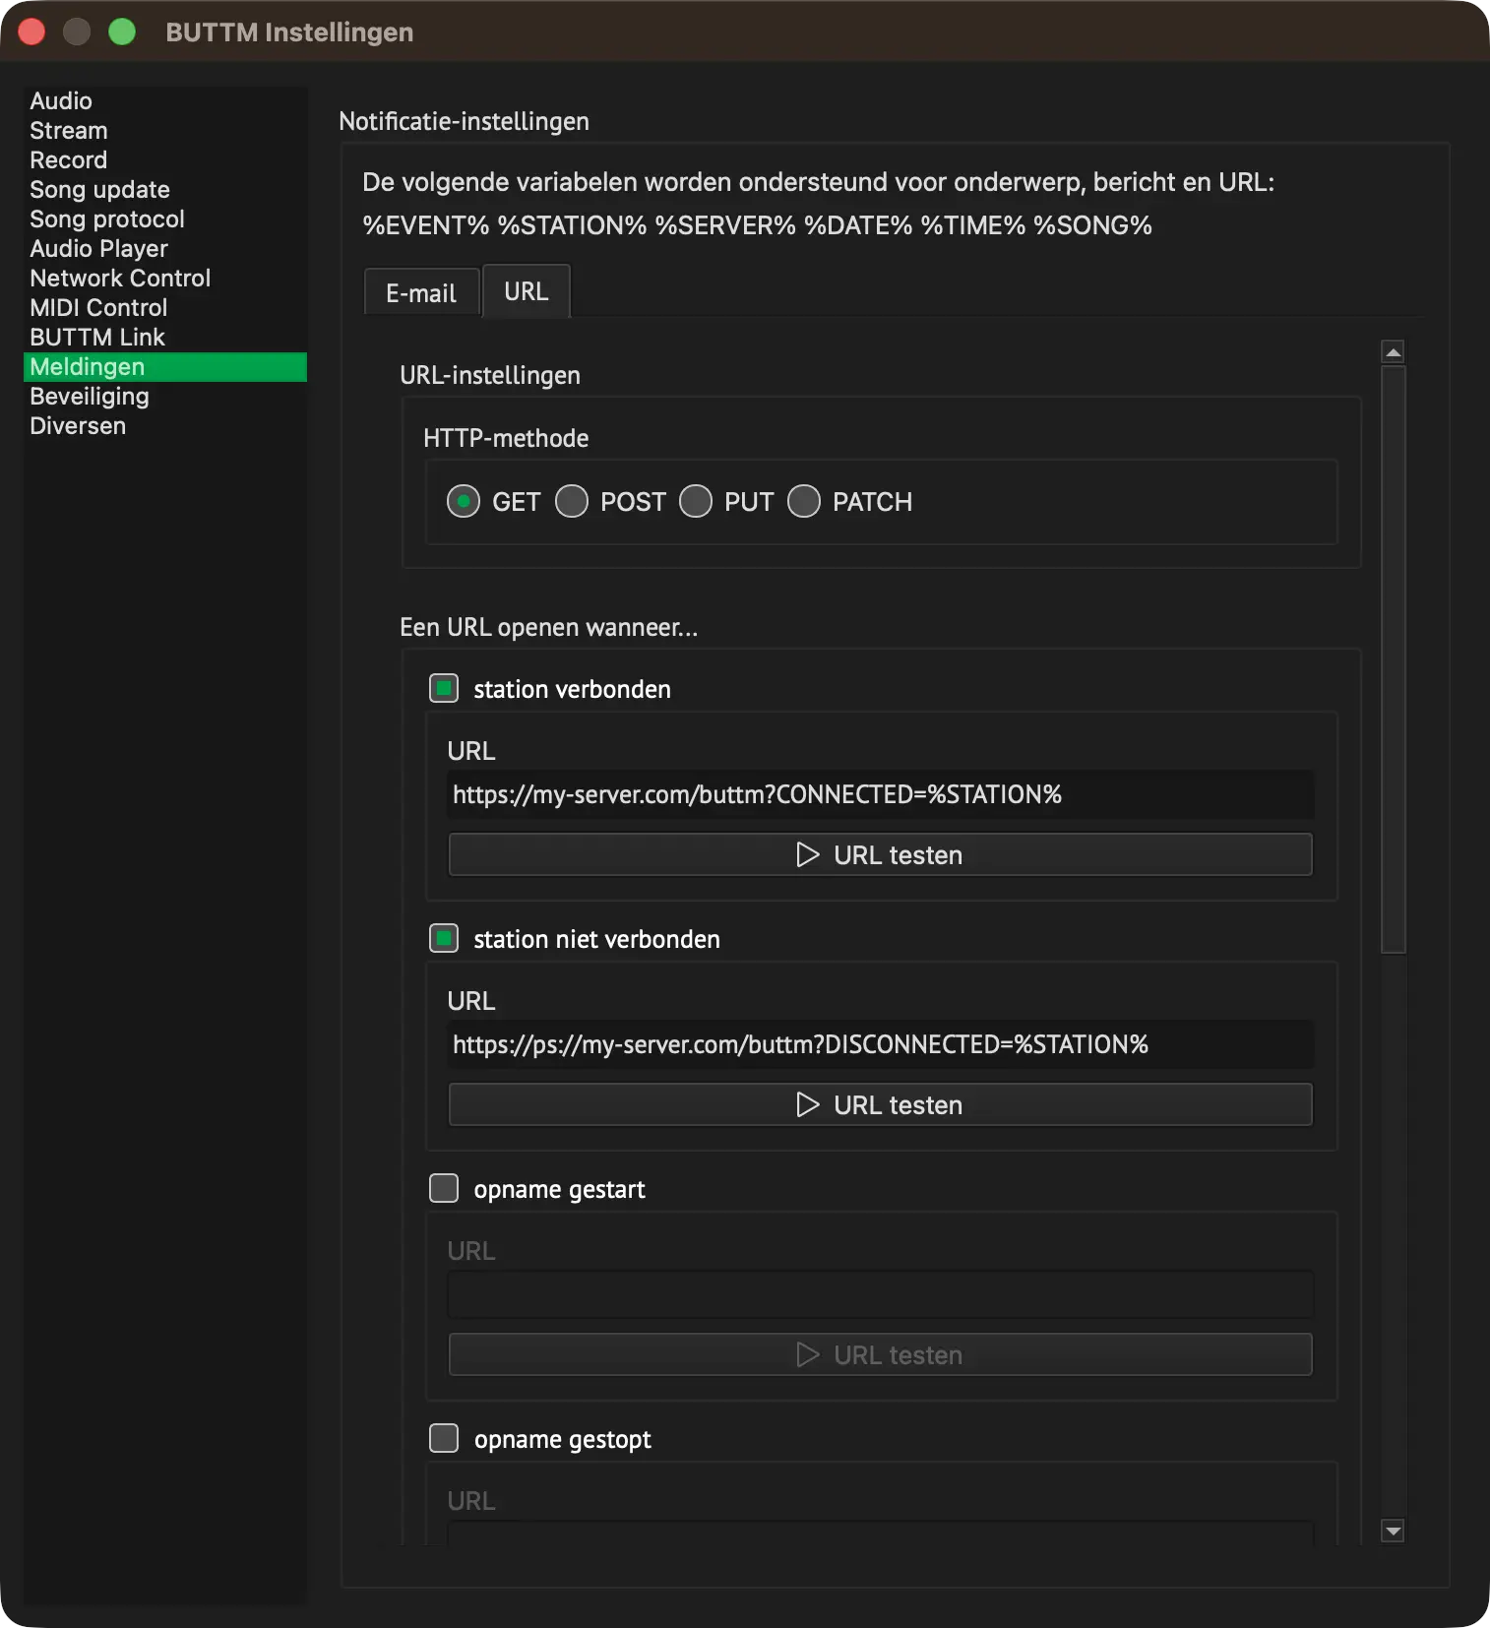Select the Meldingen sidebar item
Viewport: 1490px width, 1628px height.
point(165,366)
